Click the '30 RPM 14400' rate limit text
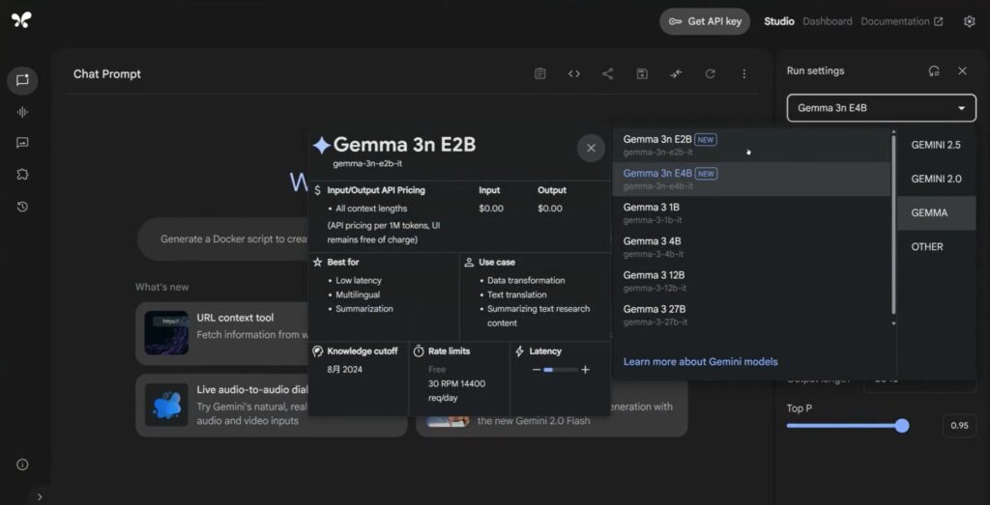Viewport: 990px width, 505px height. tap(459, 384)
